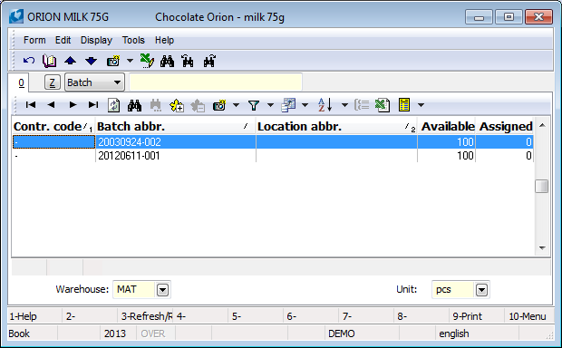Open the sort dropdown arrow
562x348 pixels.
click(x=344, y=105)
